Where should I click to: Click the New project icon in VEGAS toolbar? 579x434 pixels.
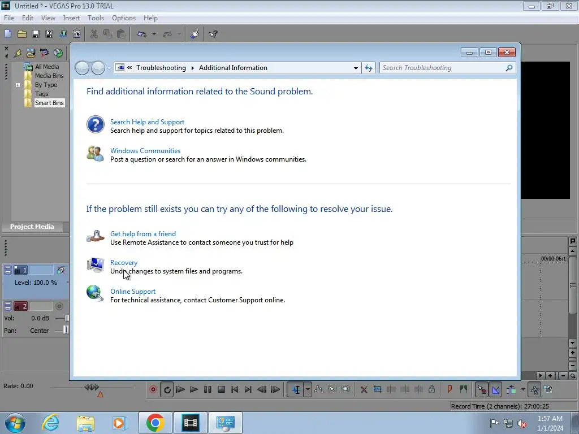(8, 34)
